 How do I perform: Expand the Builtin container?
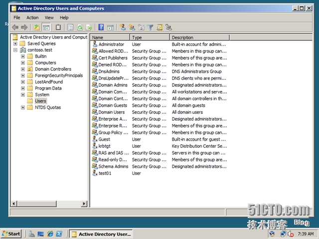pyautogui.click(x=23, y=56)
